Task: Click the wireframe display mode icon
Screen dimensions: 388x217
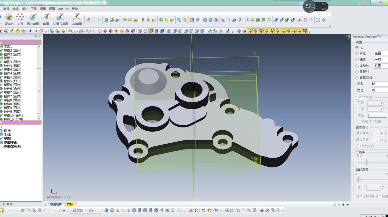Action: 140,31
